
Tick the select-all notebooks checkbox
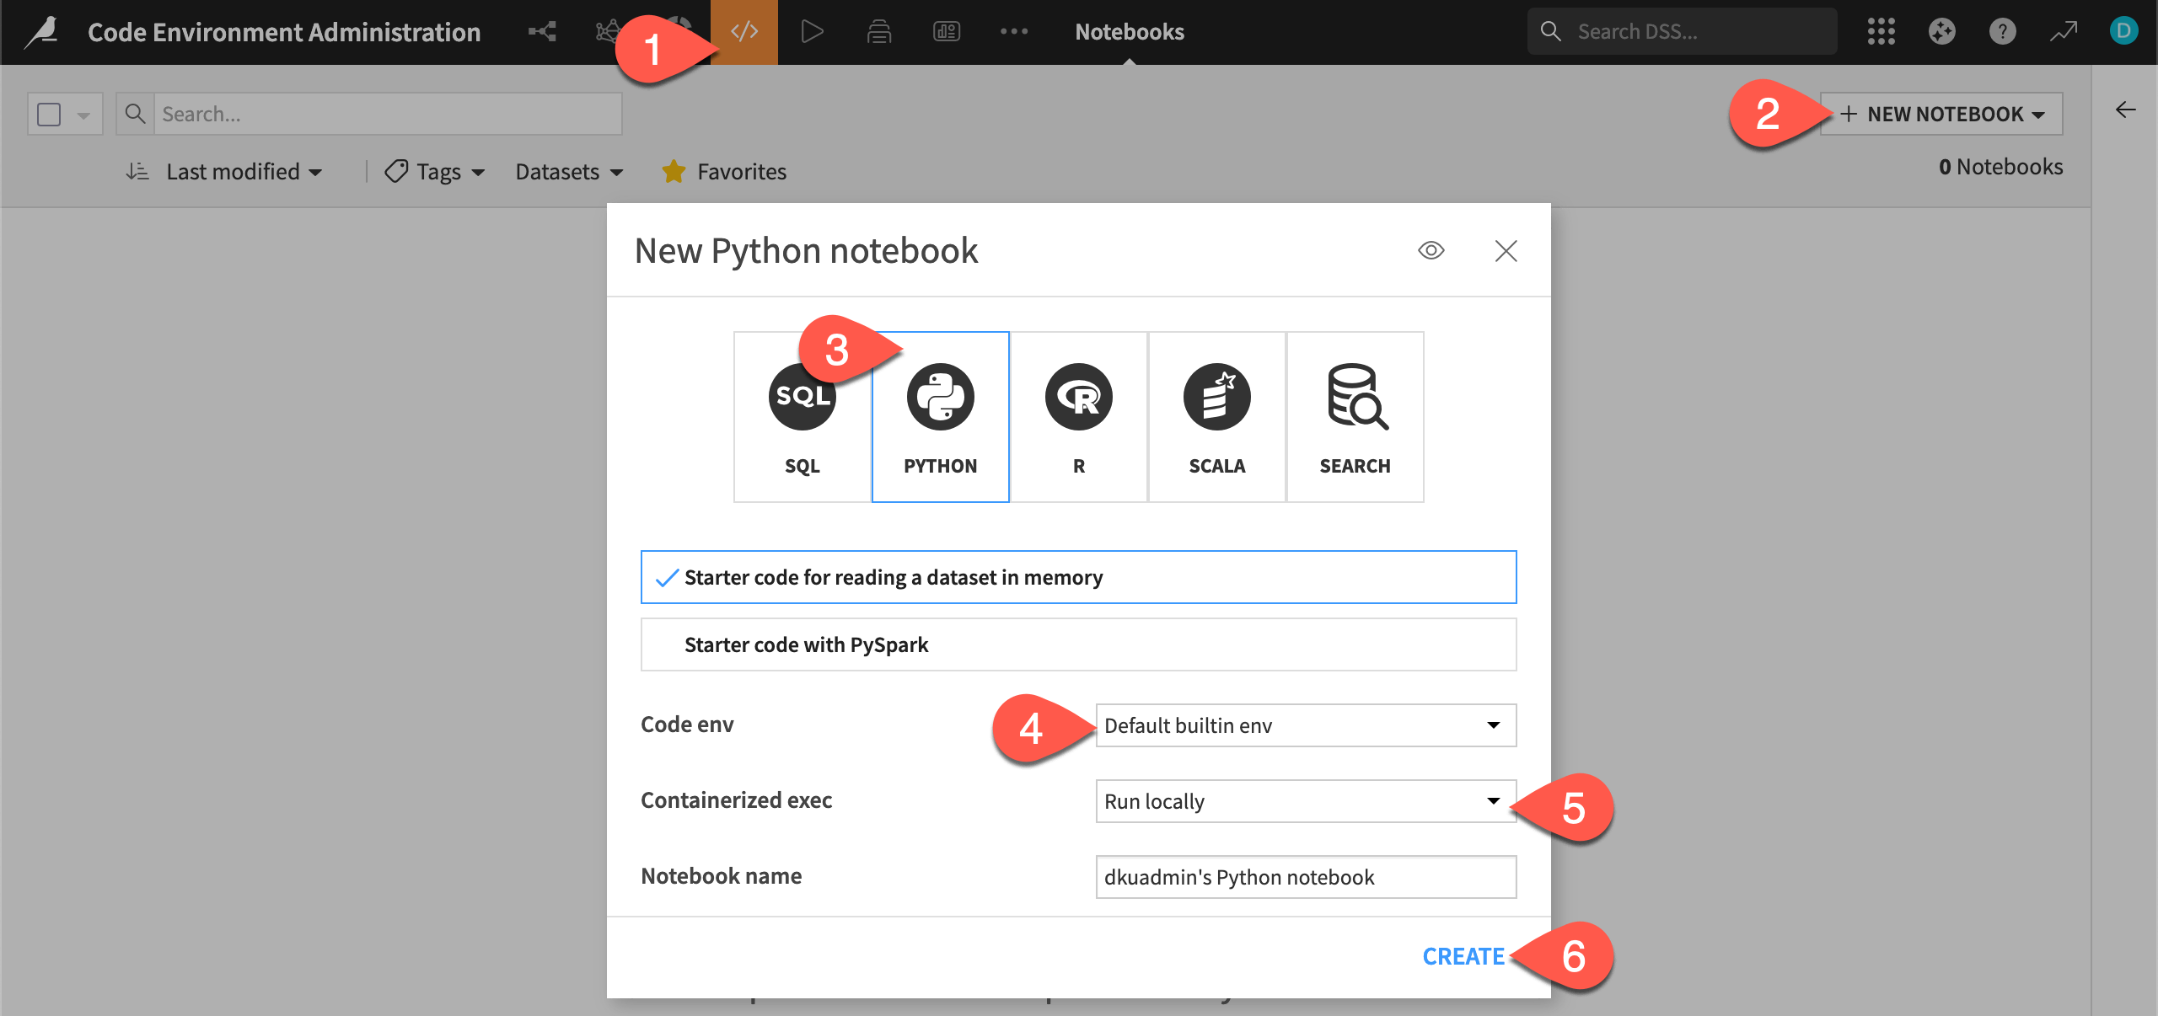[x=50, y=114]
